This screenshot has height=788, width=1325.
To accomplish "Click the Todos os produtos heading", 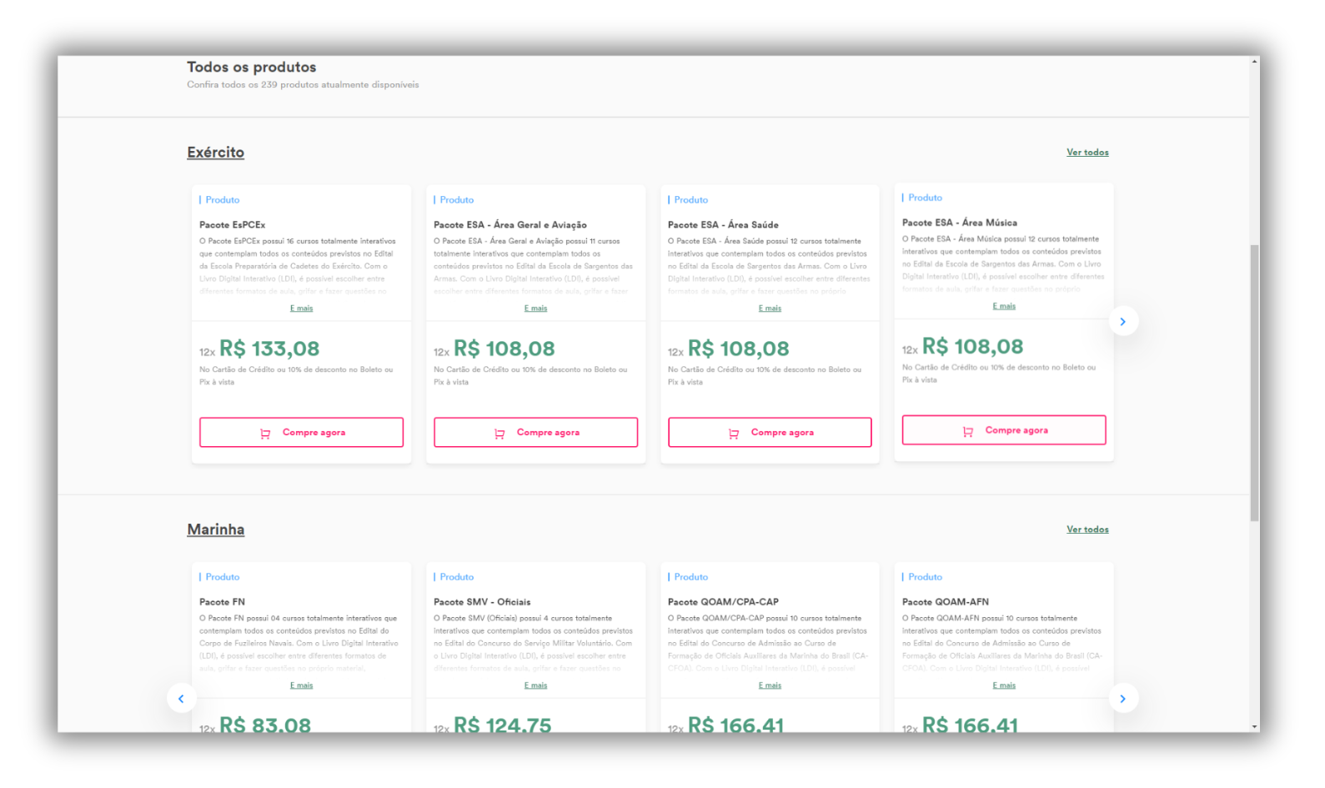I will click(x=252, y=67).
